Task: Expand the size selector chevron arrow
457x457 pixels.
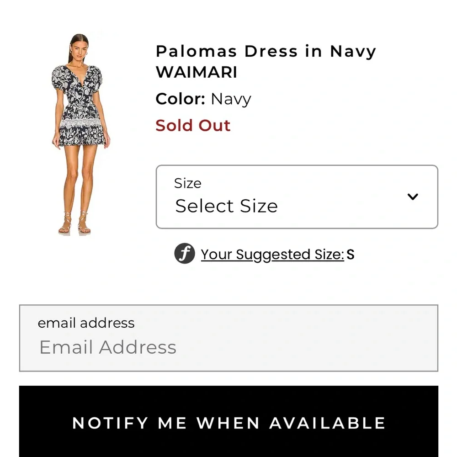Action: [x=413, y=196]
